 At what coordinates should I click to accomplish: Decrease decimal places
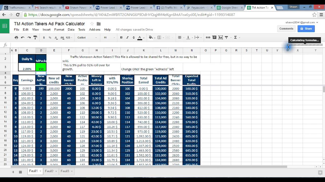(x=56, y=37)
